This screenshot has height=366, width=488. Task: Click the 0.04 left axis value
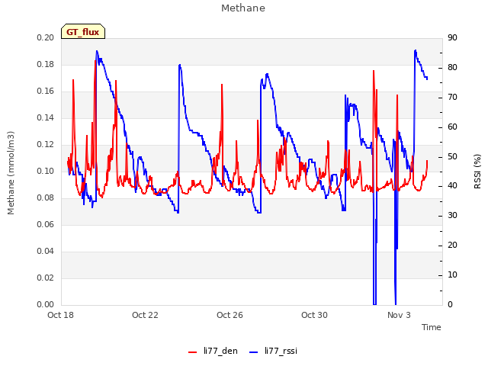click(x=46, y=251)
